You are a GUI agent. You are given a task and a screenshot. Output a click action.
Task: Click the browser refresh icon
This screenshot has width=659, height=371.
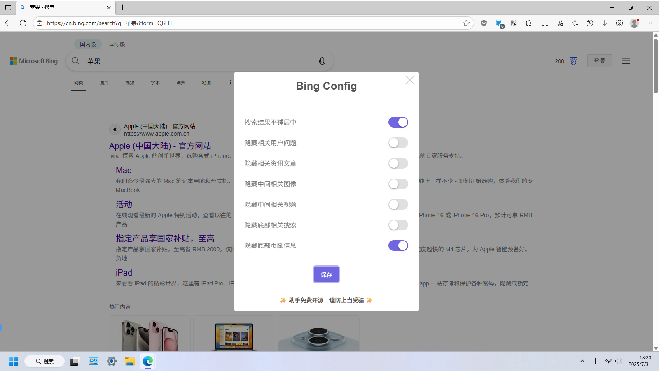click(23, 23)
